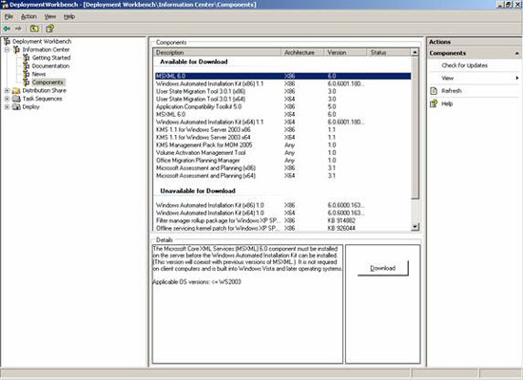This screenshot has width=523, height=380.
Task: Click the Help icon in Actions pane
Action: point(434,104)
